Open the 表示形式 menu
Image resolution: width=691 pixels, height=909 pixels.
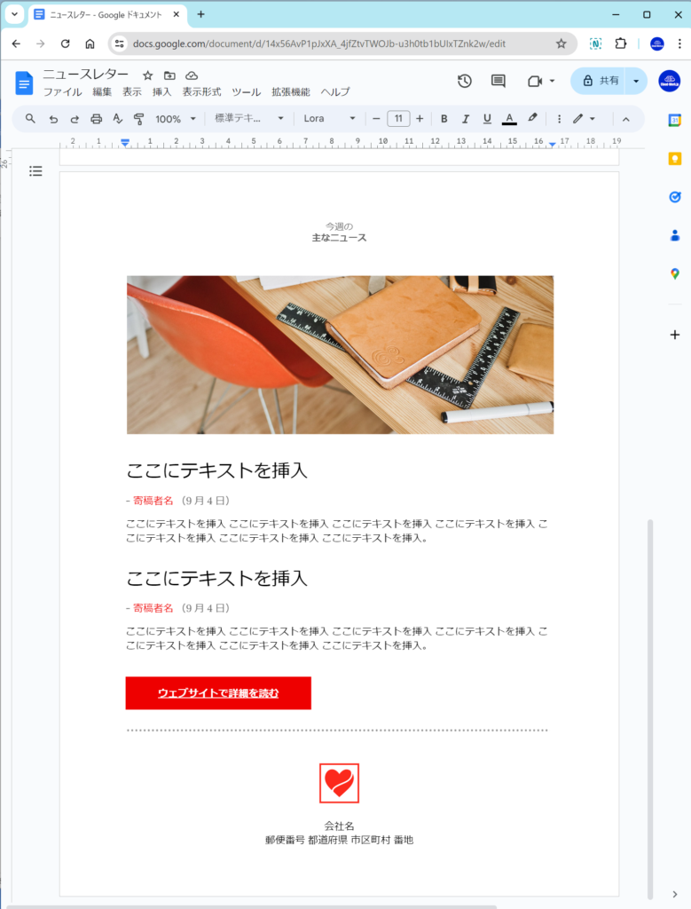pyautogui.click(x=201, y=92)
